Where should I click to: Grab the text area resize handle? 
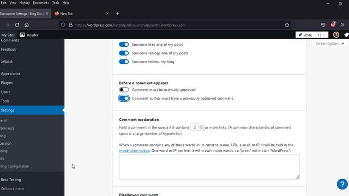[x=298, y=177]
